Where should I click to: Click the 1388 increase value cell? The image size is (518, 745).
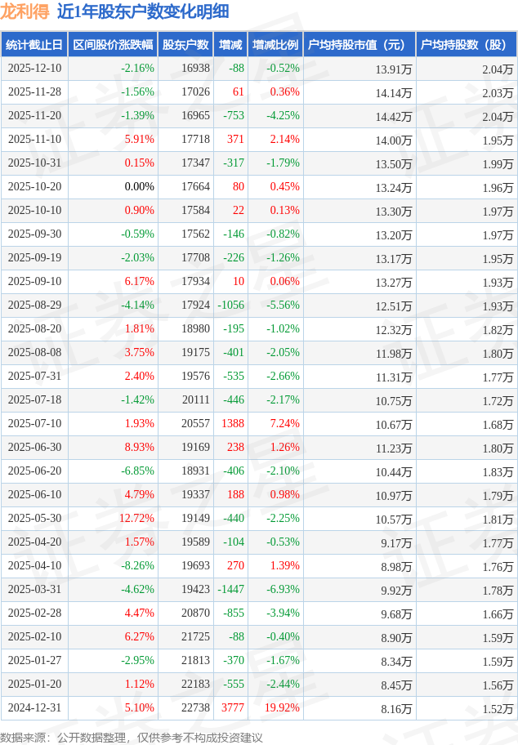(232, 424)
